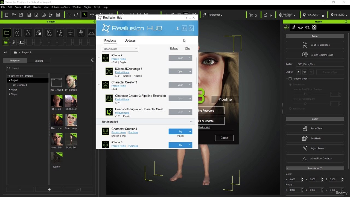Open the Render menu
Image resolution: width=350 pixels, height=197 pixels.
pos(37,7)
